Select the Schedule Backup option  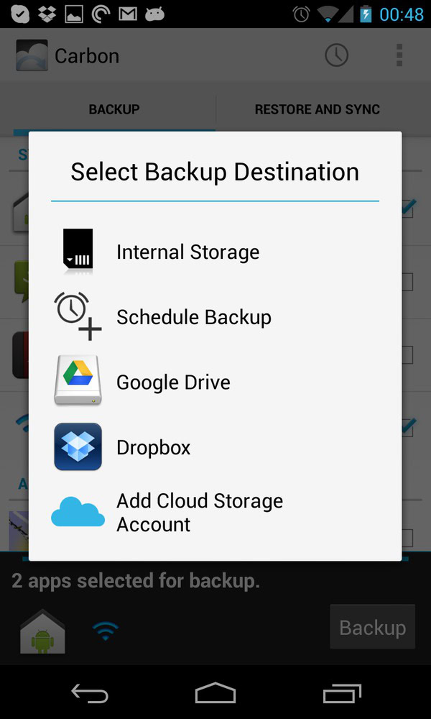[x=194, y=317]
